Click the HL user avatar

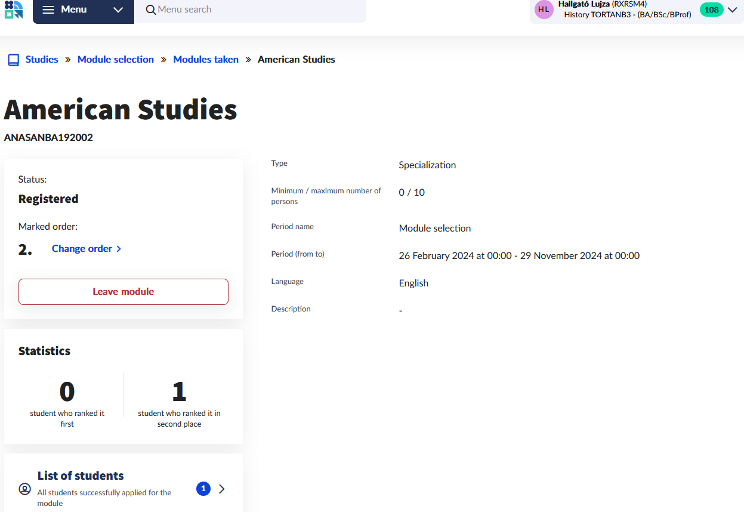[x=544, y=10]
